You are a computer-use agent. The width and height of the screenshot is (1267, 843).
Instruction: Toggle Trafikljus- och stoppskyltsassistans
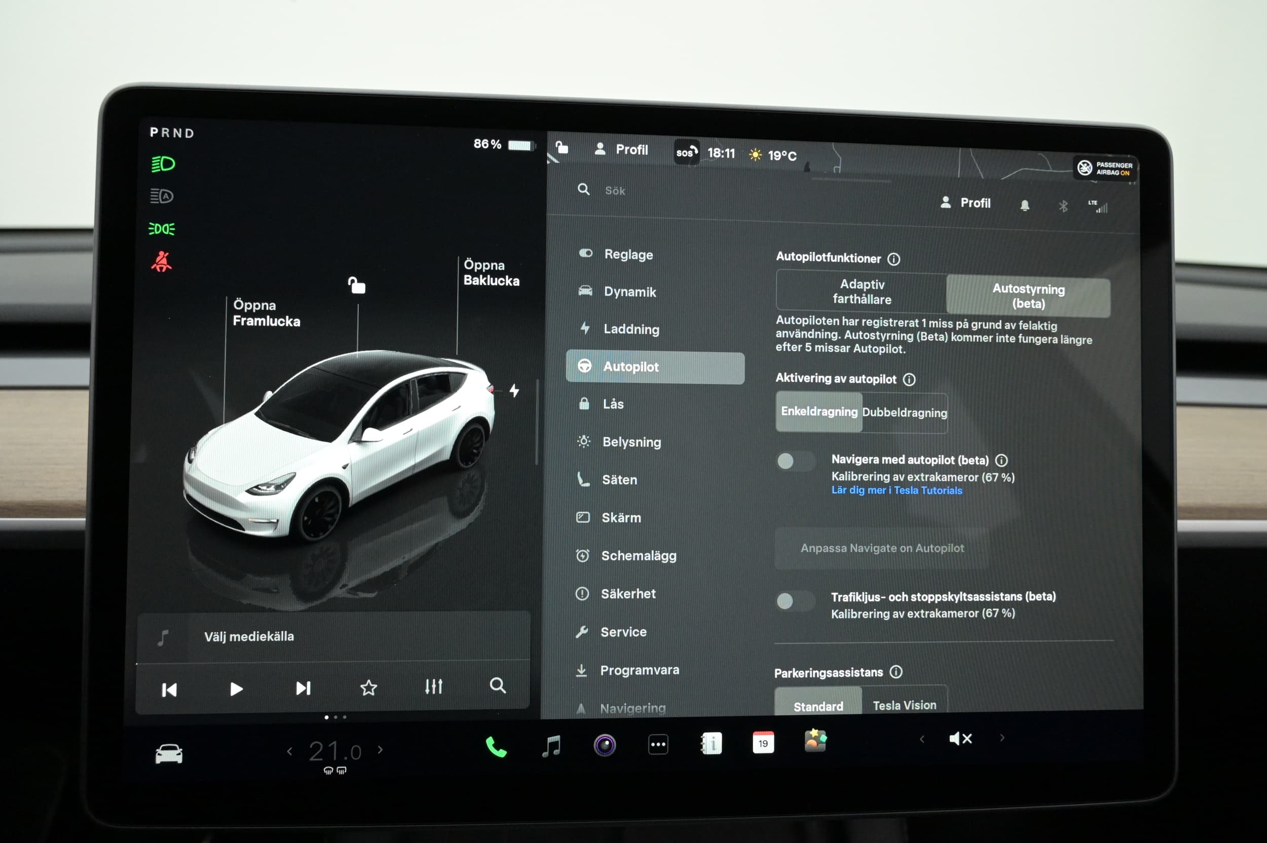[796, 601]
